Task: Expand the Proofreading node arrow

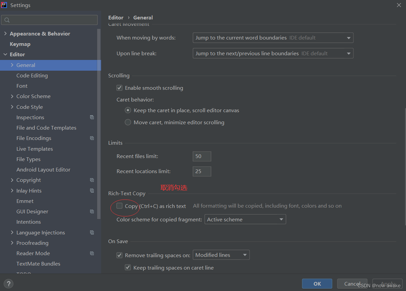Action: click(12, 243)
